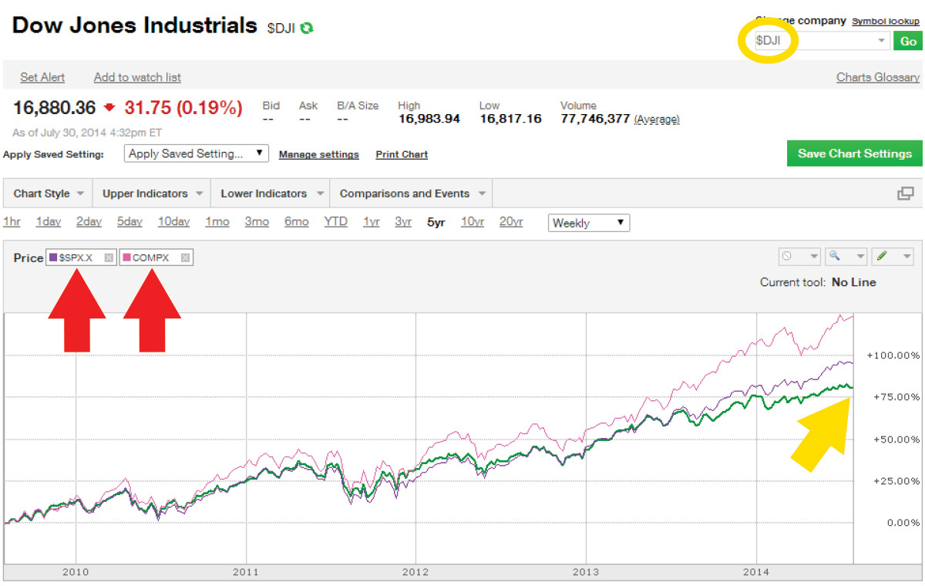Click the Save Chart Settings button
925x586 pixels.
(855, 153)
